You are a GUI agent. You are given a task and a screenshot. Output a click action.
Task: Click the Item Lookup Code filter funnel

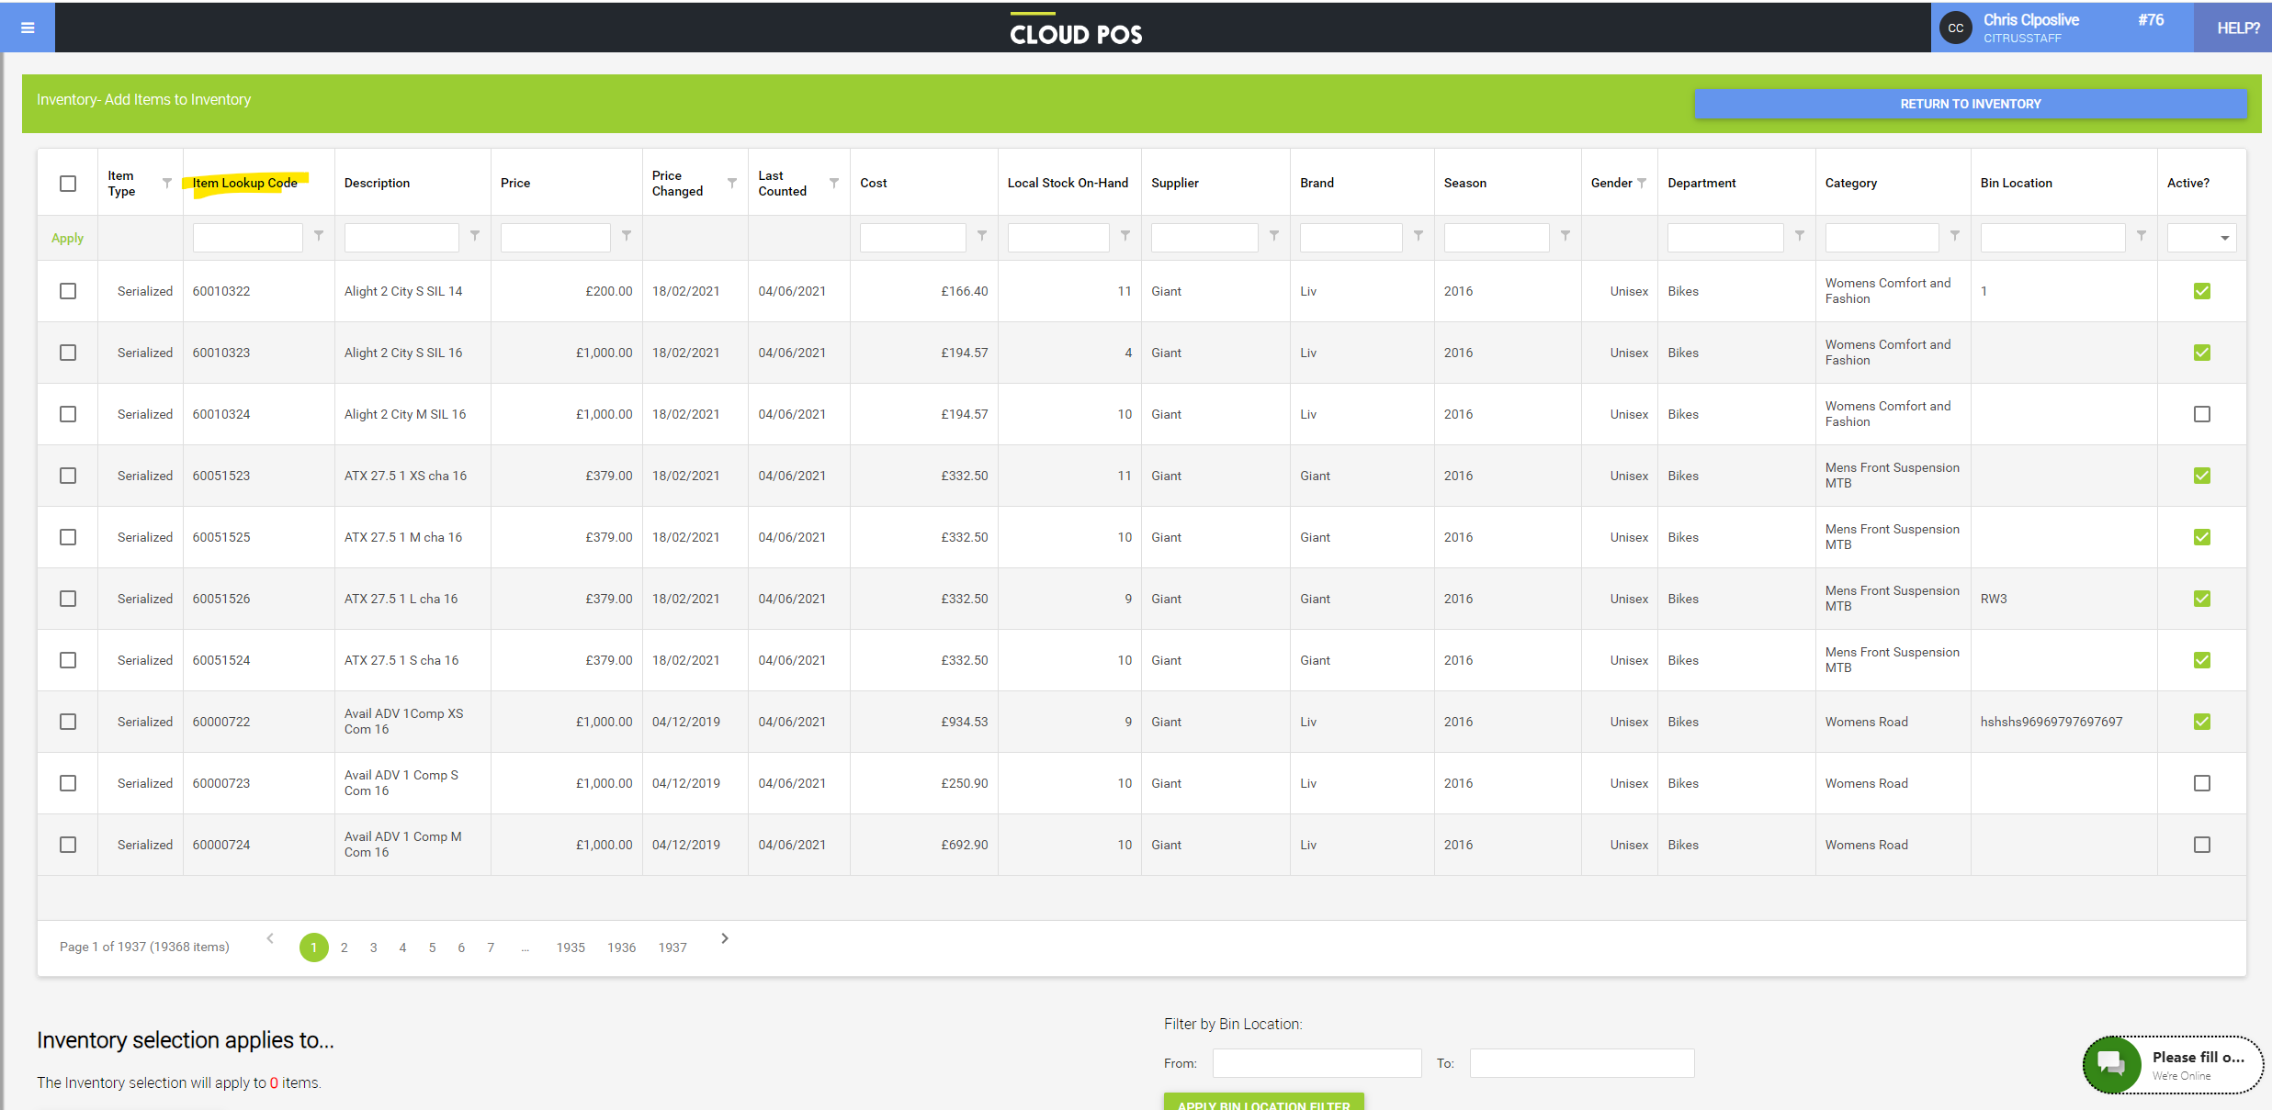pos(319,236)
